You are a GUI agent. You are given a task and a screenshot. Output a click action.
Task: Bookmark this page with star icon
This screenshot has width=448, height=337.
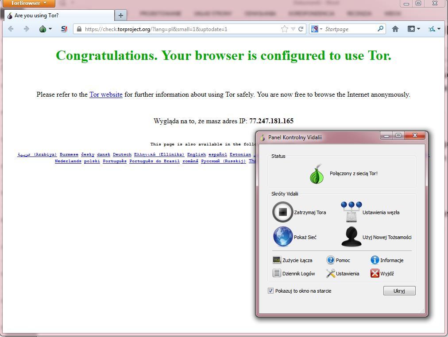click(285, 29)
